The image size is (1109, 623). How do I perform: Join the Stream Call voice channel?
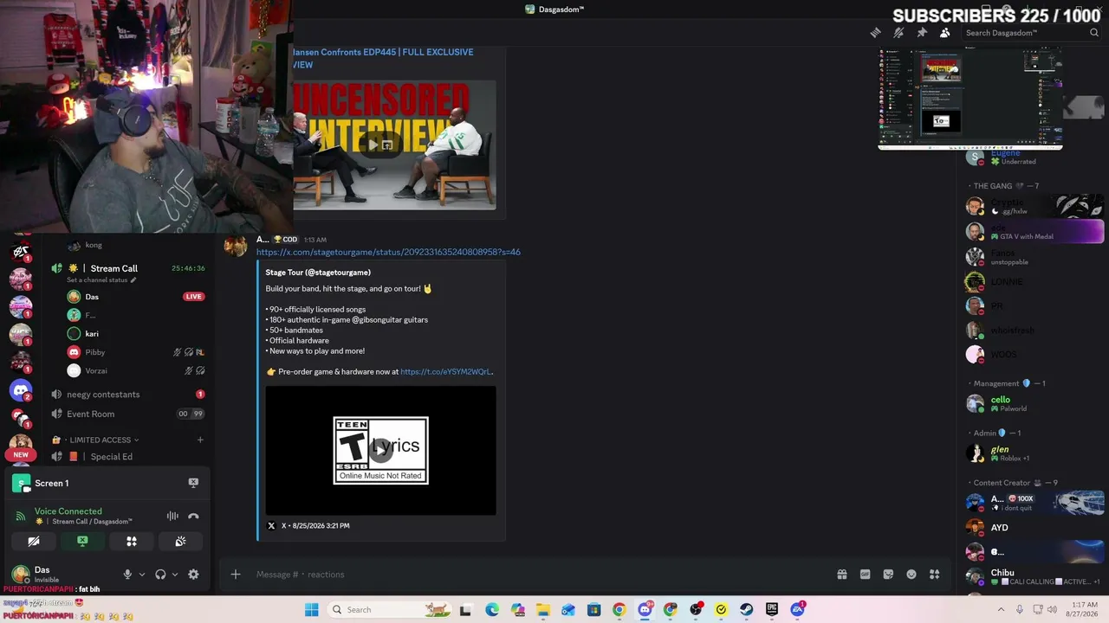(x=113, y=268)
